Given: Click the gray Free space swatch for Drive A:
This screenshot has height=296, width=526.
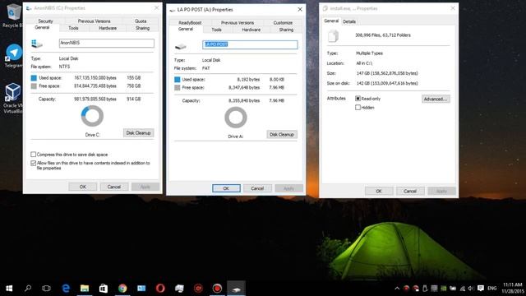Looking at the screenshot, I should point(178,88).
